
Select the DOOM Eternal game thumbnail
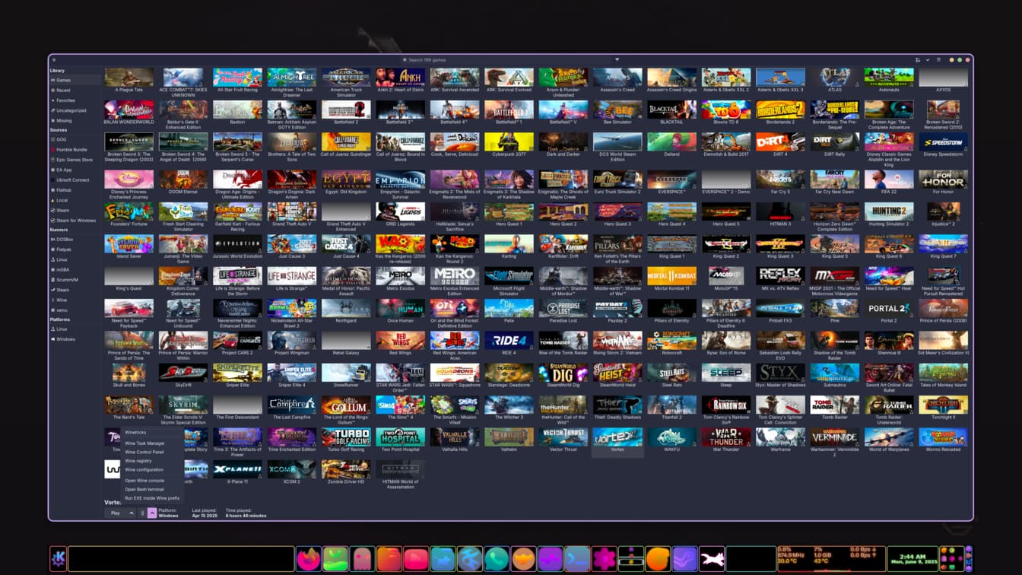tap(183, 179)
